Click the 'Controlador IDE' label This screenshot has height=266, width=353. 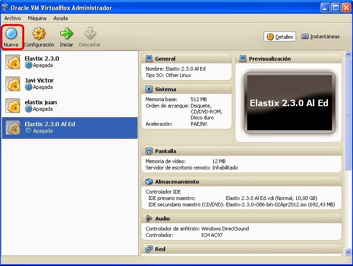(x=163, y=192)
